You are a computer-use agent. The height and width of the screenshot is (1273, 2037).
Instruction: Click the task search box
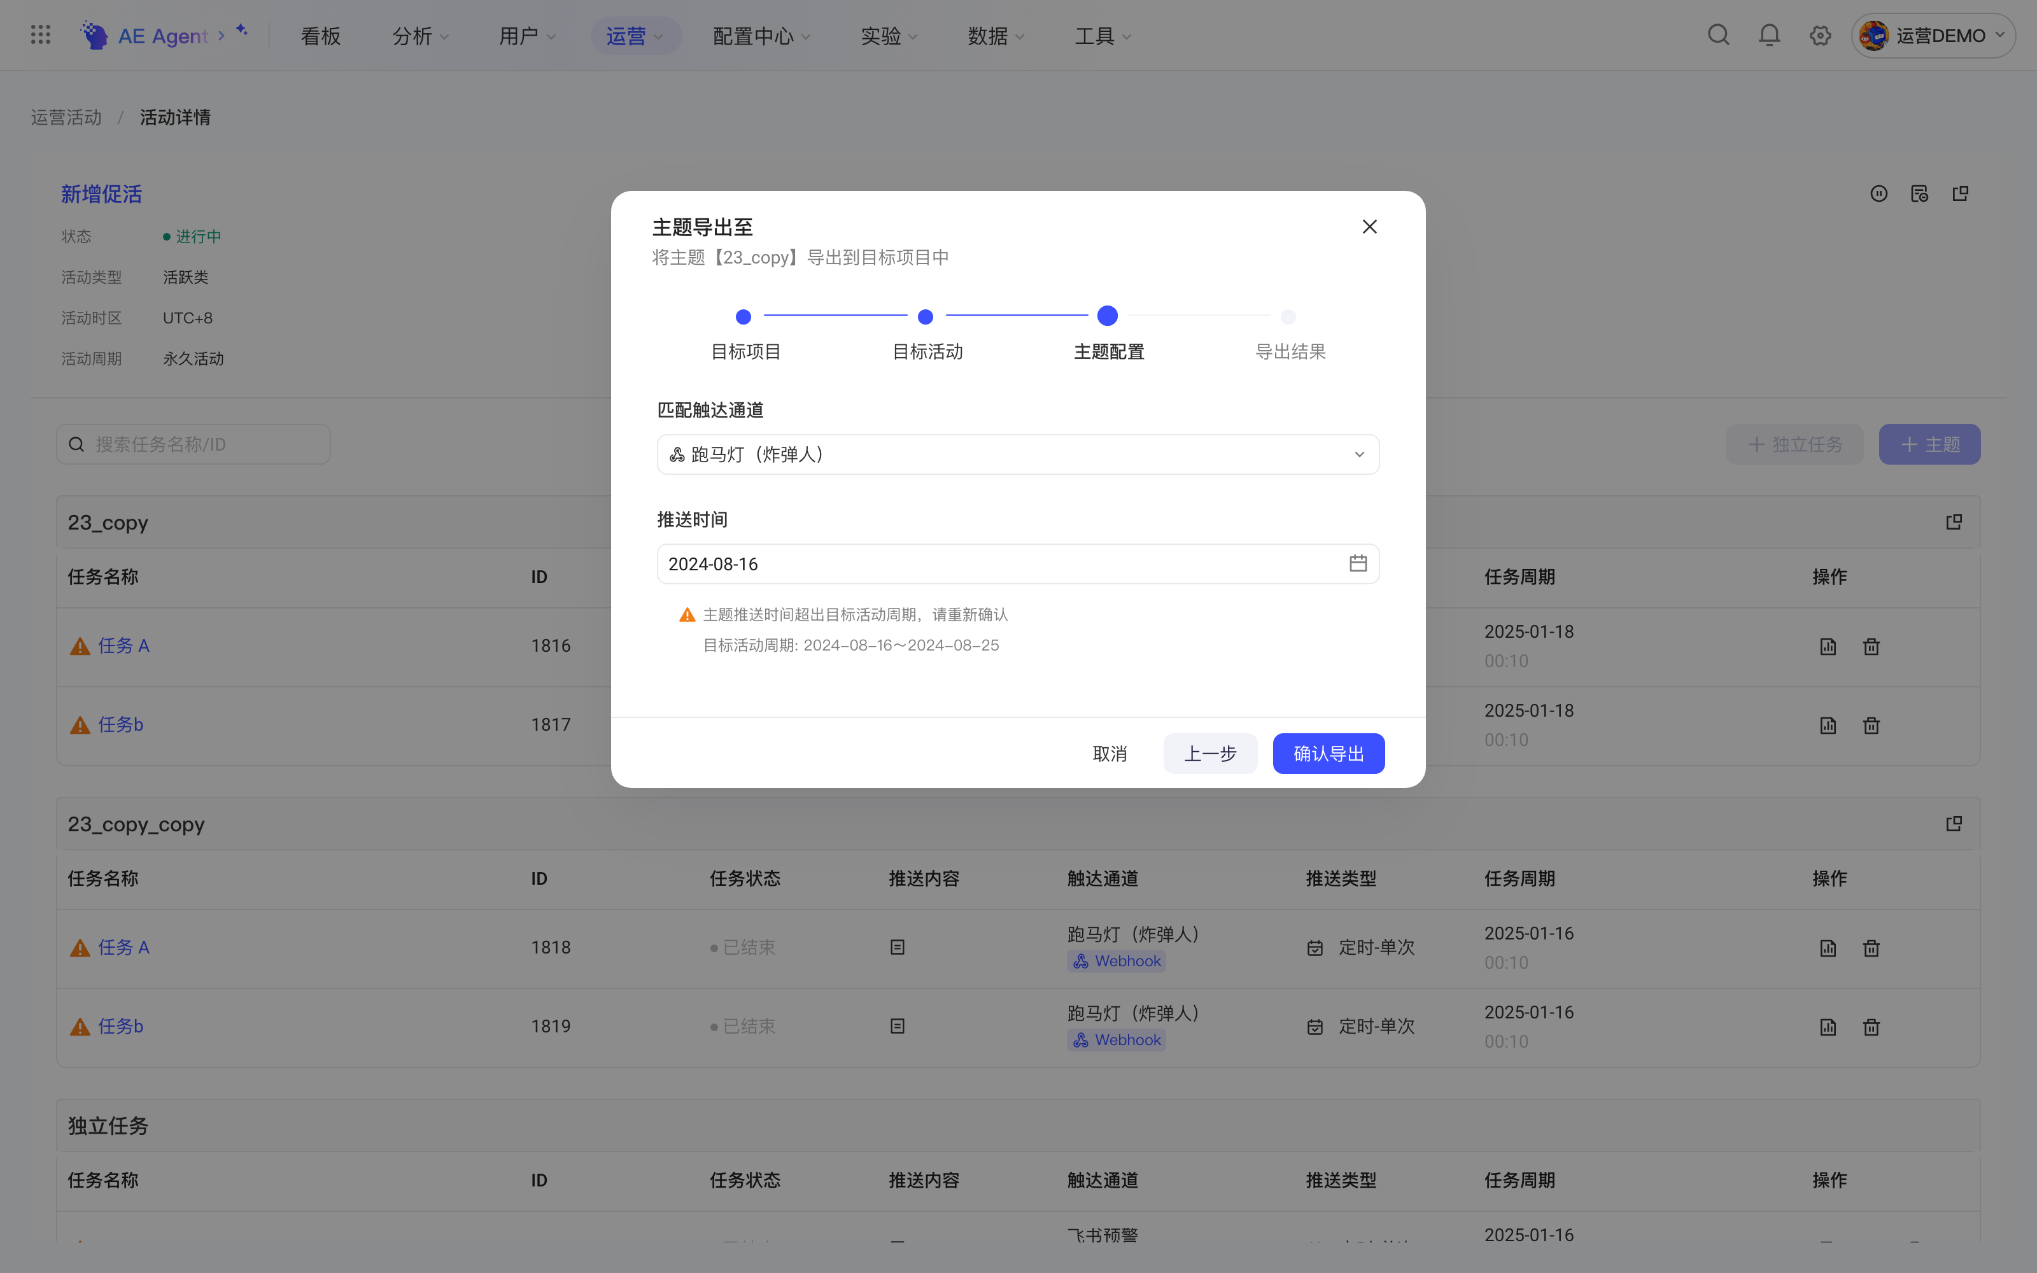194,444
